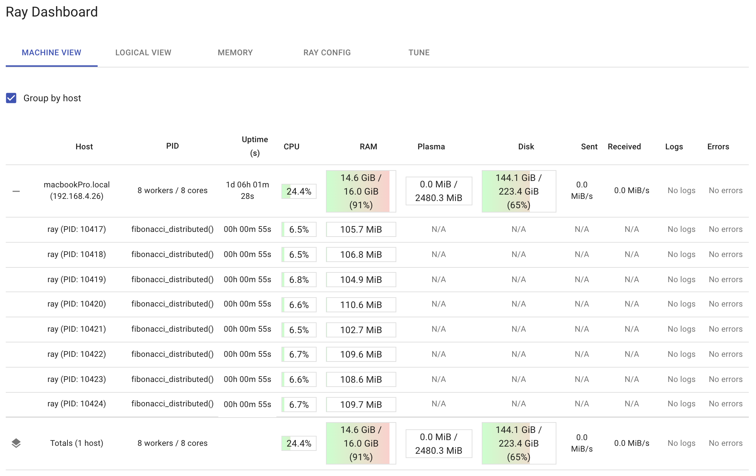Click the Host column header

[84, 146]
